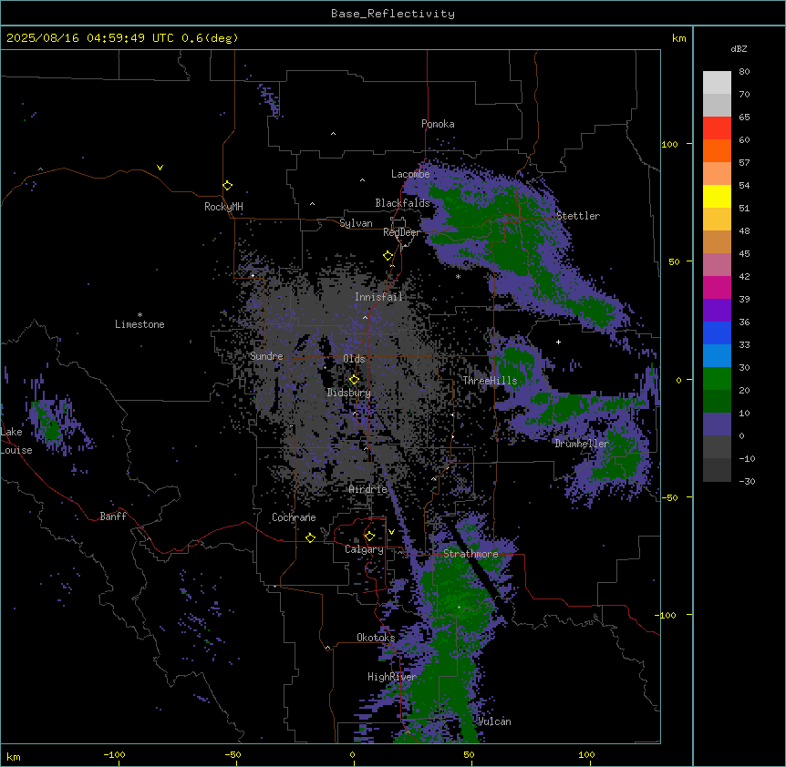Click the -100 tick label on bottom axis

[114, 755]
